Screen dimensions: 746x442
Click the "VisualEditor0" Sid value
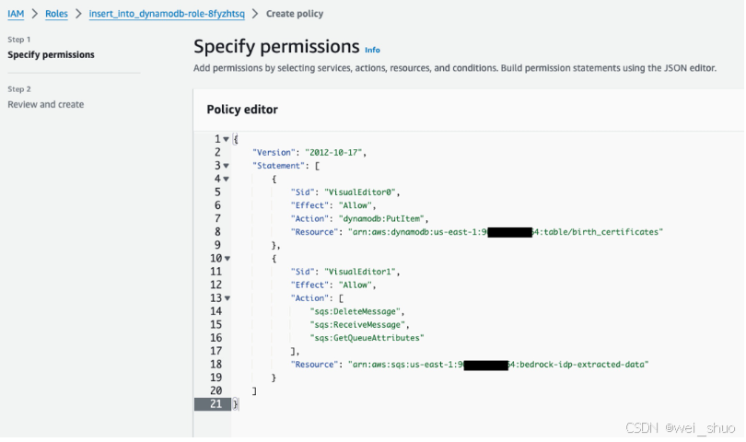[360, 192]
